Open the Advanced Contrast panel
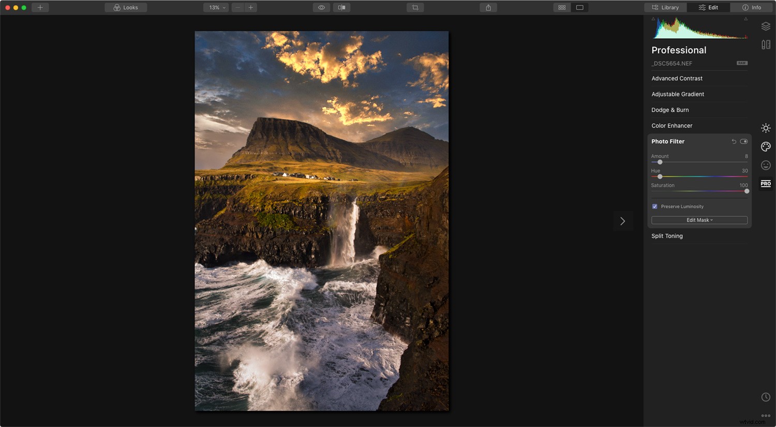The width and height of the screenshot is (776, 427). point(677,78)
